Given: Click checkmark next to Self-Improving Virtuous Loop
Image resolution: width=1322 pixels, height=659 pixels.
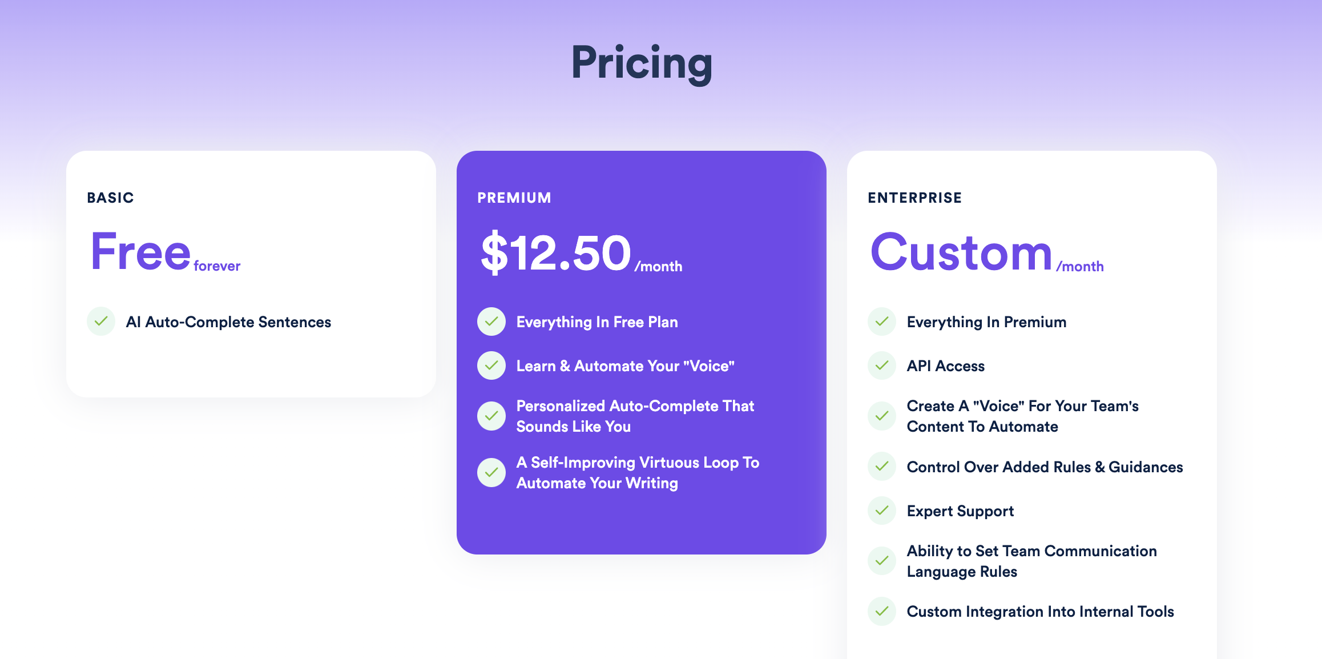Looking at the screenshot, I should pos(491,473).
